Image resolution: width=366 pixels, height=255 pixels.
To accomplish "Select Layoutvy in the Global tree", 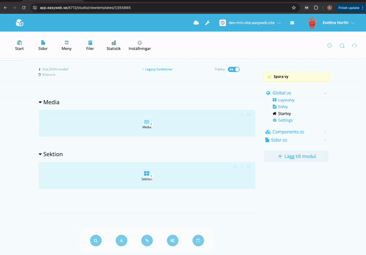I will (286, 99).
